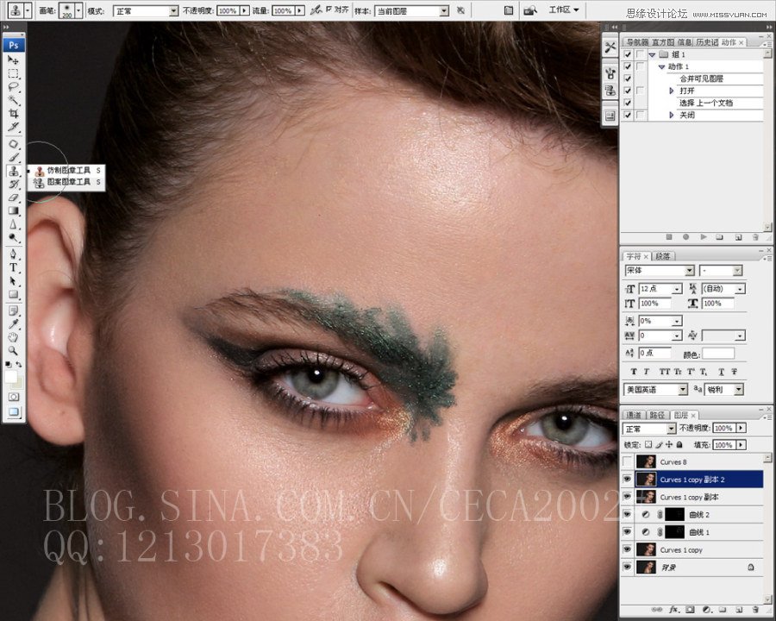776x621 pixels.
Task: Hide the 背景 layer
Action: point(627,568)
